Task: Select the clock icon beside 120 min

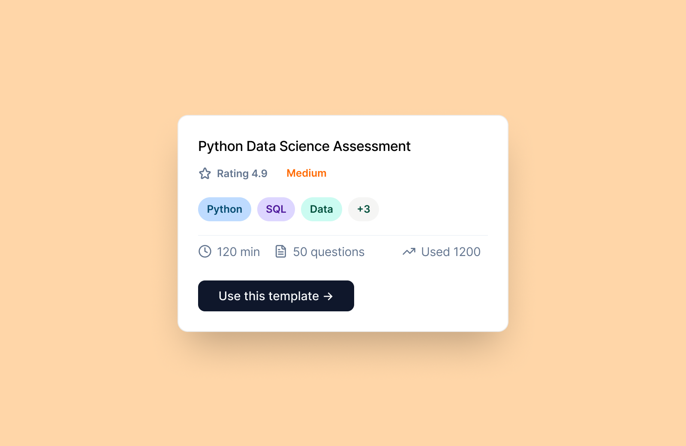Action: (x=205, y=252)
